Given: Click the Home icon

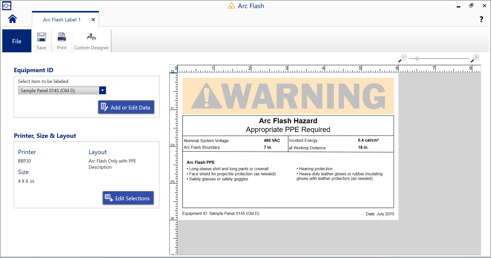Looking at the screenshot, I should 13,19.
